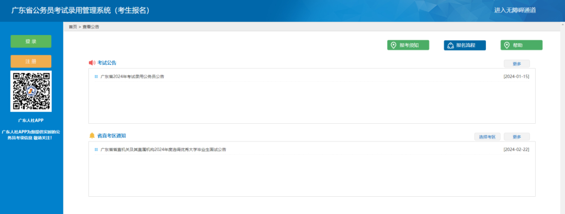
Task: Click the date 2024-01-15 on the announcement
Action: 516,77
